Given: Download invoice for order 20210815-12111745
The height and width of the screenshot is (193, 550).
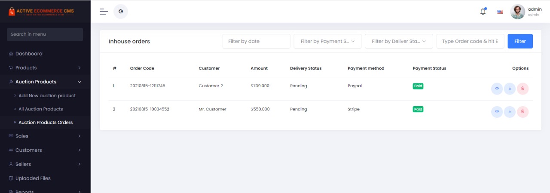Looking at the screenshot, I should pos(510,89).
